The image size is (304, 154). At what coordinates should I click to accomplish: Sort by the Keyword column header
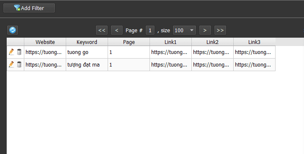(87, 42)
